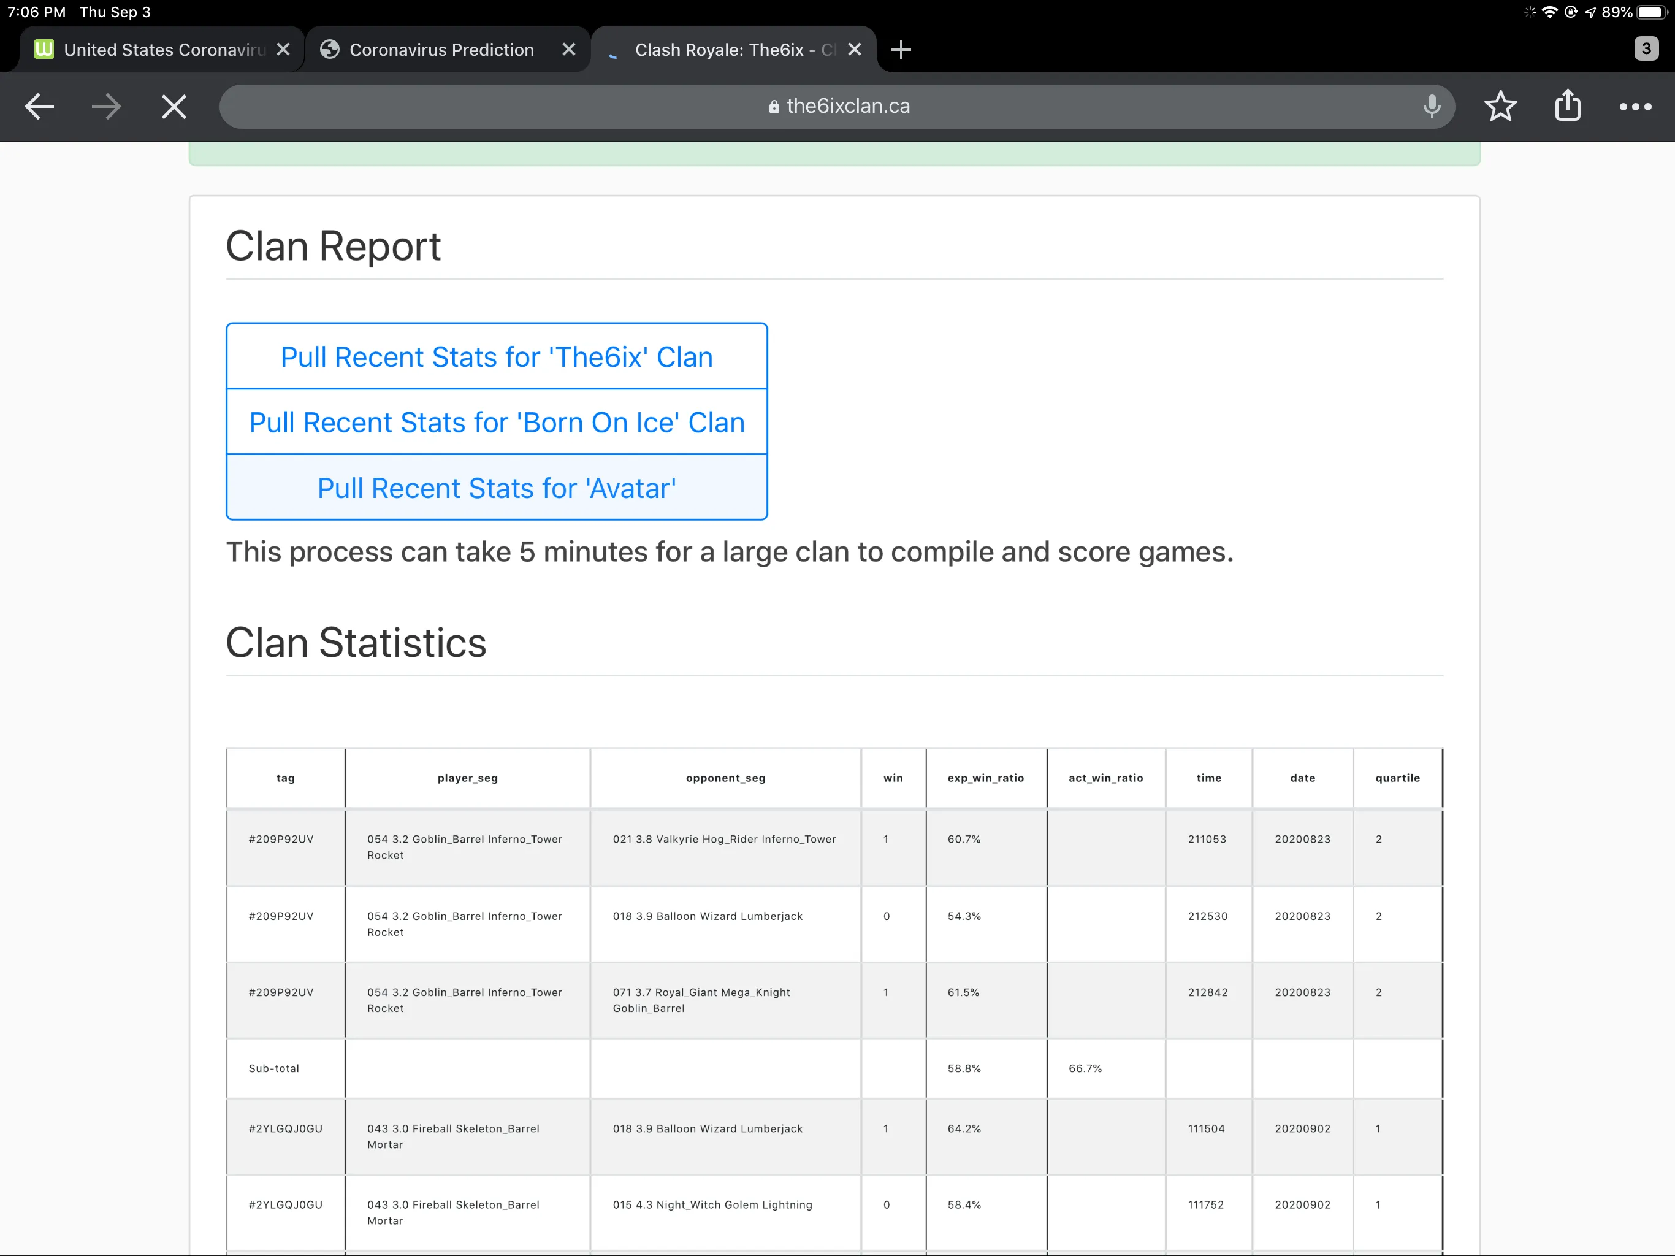
Task: Show the tab switcher with count 3
Action: [1646, 49]
